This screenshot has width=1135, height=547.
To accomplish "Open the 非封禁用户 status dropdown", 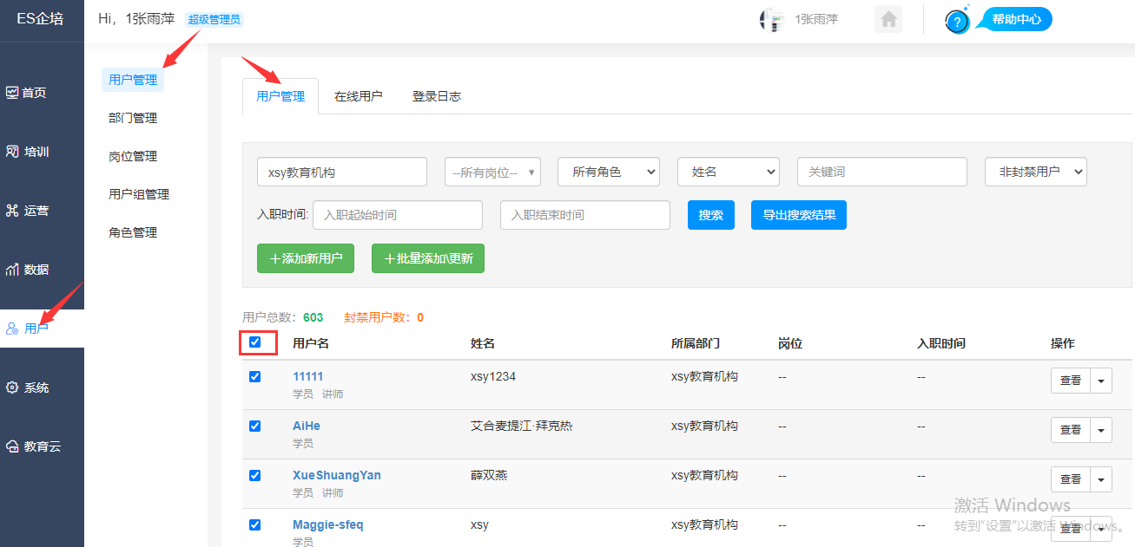I will click(x=1035, y=172).
